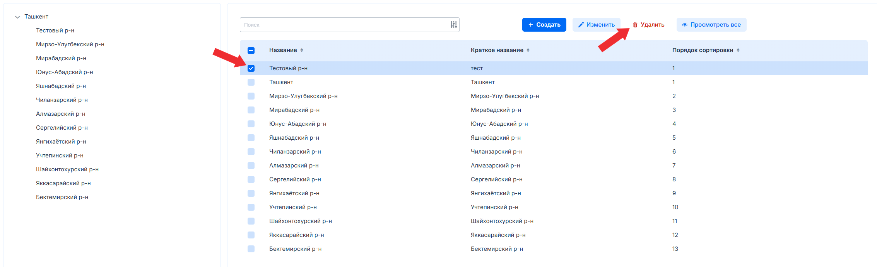This screenshot has height=267, width=877.
Task: Click the eye icon on Просмотреть все
Action: [x=684, y=25]
